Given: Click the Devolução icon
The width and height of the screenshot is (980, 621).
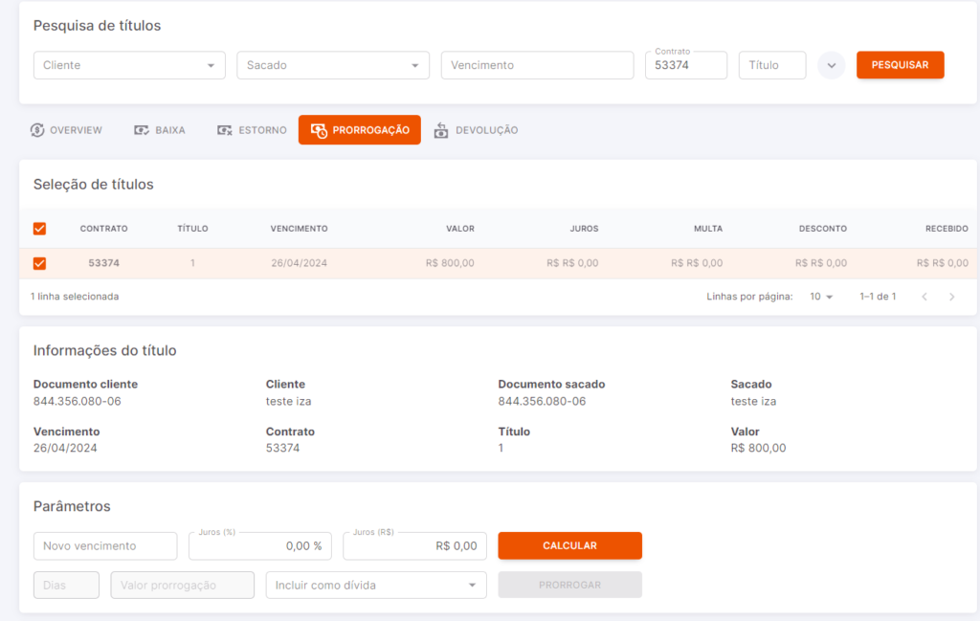Looking at the screenshot, I should pyautogui.click(x=441, y=130).
